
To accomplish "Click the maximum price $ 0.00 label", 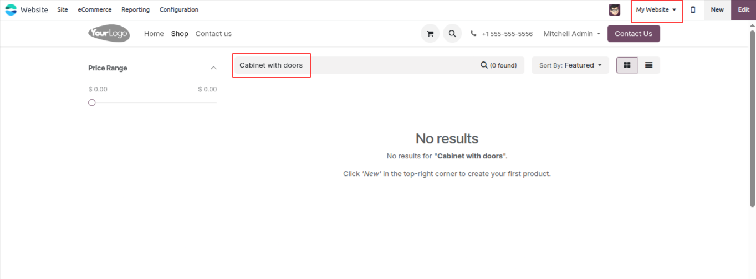I will coord(207,89).
